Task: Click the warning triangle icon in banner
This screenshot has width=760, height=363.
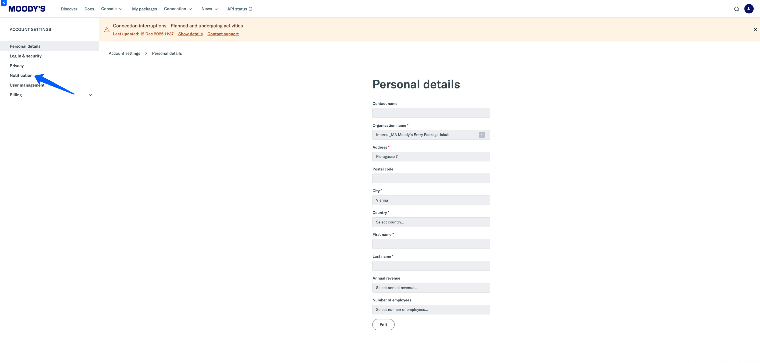Action: (x=107, y=30)
